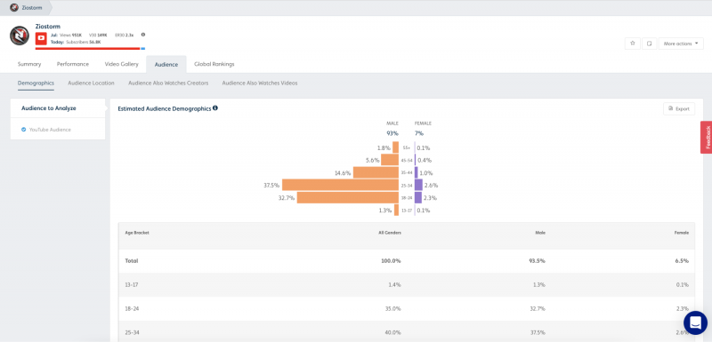Viewport: 712px width, 342px height.
Task: Open the Audience Location sub-tab
Action: click(x=91, y=84)
